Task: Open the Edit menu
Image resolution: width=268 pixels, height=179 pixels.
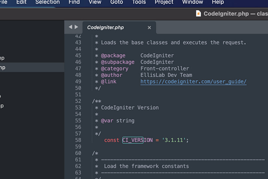Action: point(21,2)
